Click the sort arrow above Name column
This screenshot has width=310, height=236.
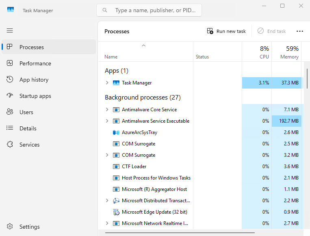tap(143, 45)
